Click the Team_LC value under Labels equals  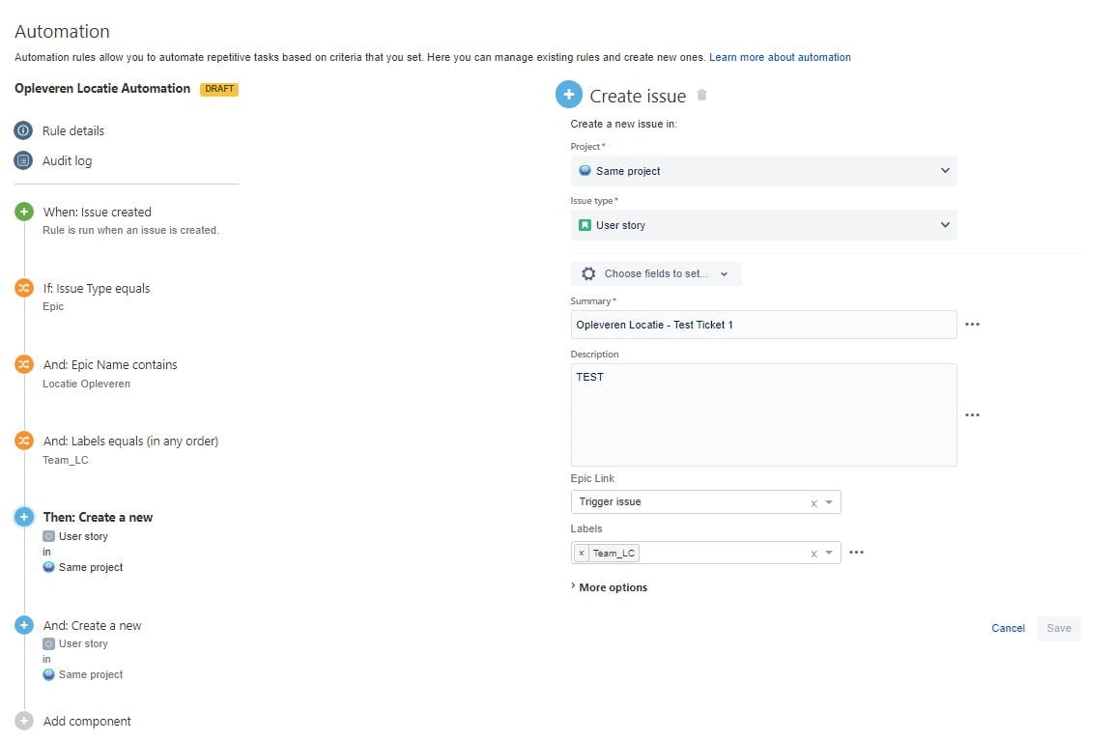pos(66,460)
